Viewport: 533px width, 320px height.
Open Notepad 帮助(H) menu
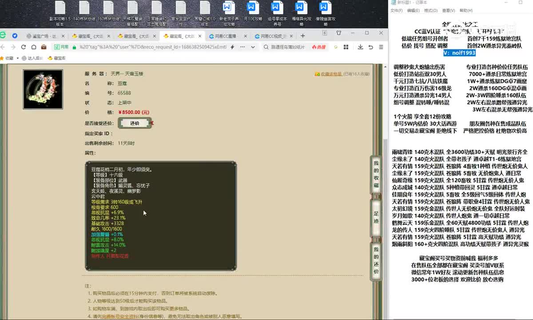coord(466,11)
